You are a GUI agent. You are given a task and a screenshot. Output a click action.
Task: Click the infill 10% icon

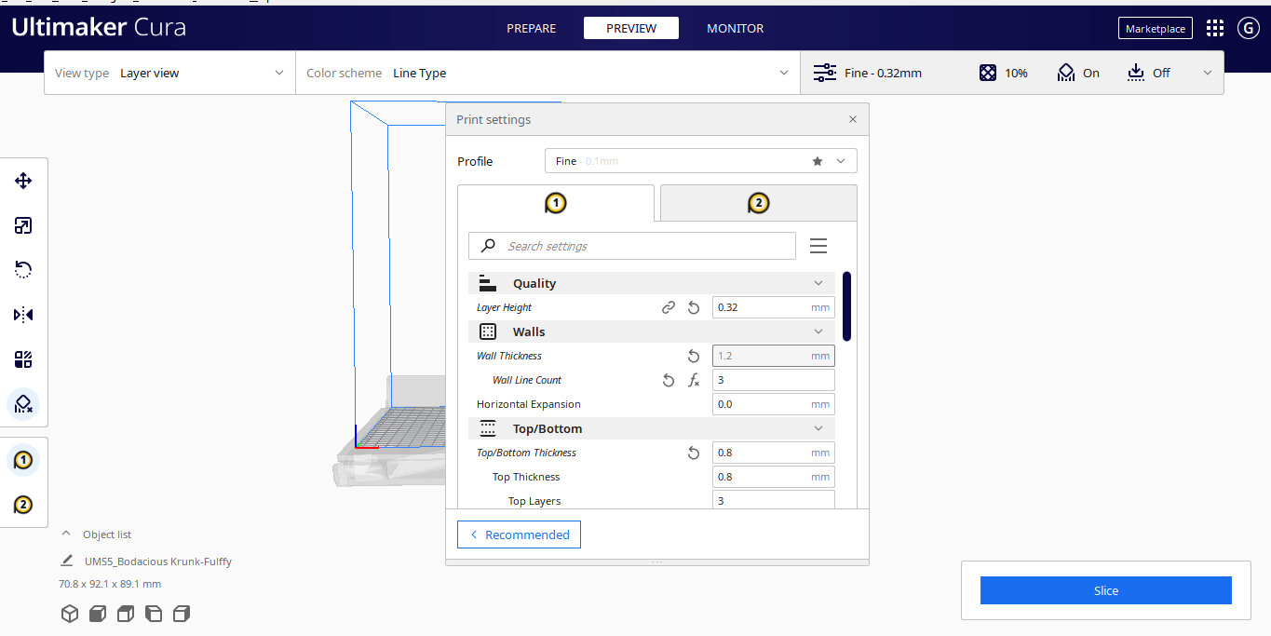point(988,73)
